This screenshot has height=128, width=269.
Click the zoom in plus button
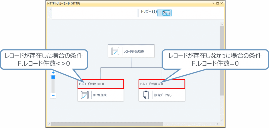(53, 73)
